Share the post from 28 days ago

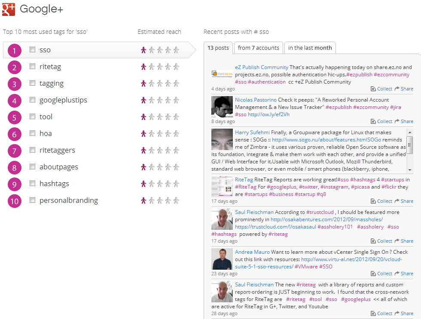point(404,313)
